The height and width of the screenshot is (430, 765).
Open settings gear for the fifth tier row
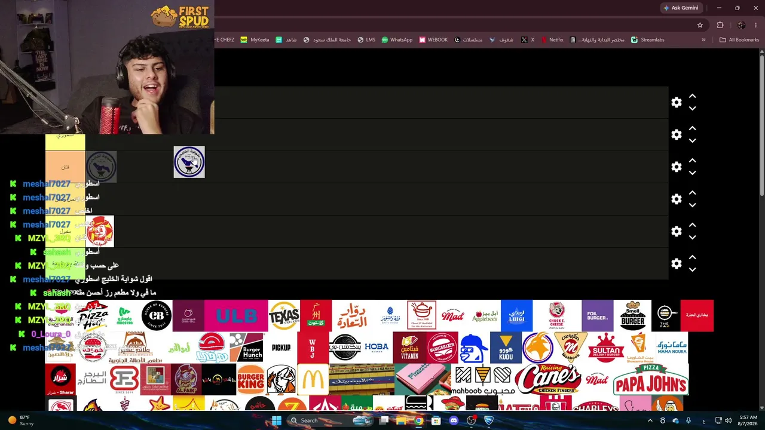click(x=677, y=232)
